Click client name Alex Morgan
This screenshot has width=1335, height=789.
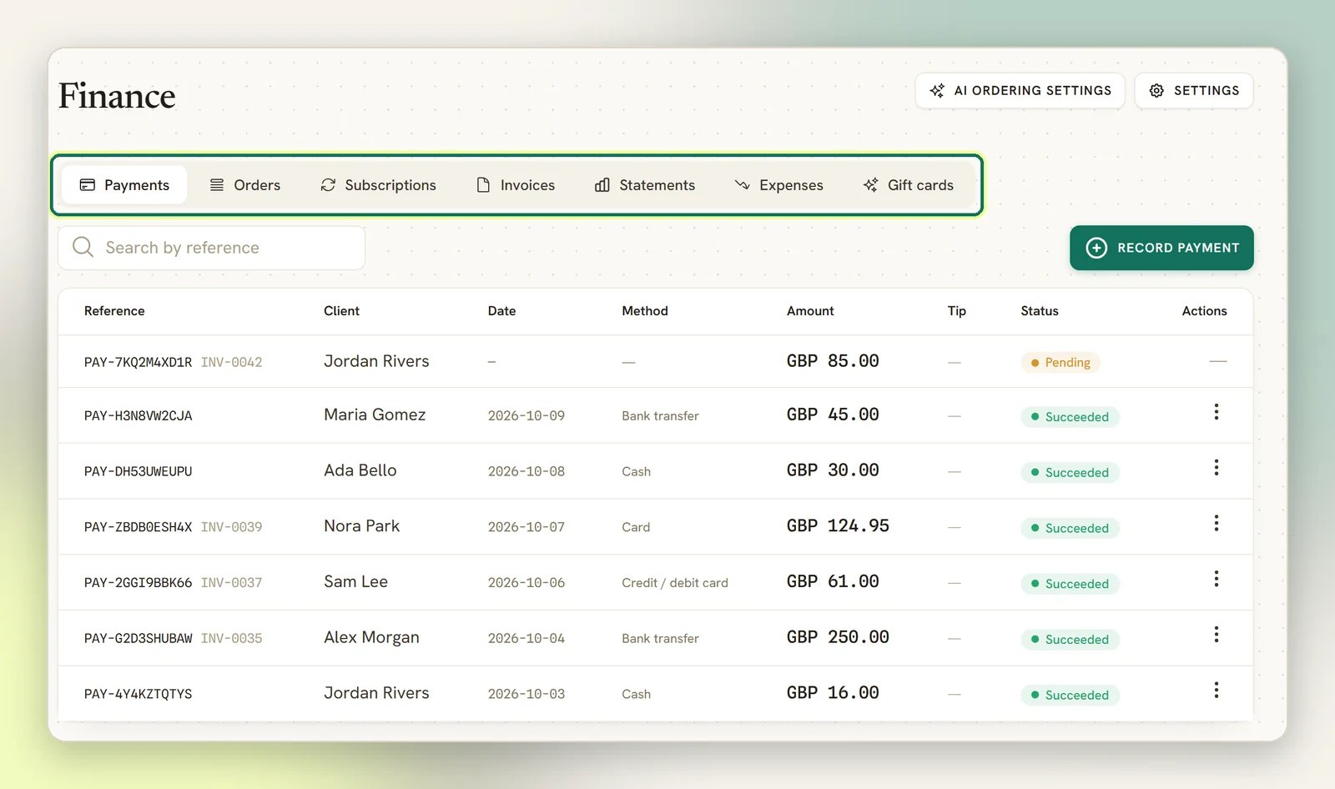tap(371, 637)
